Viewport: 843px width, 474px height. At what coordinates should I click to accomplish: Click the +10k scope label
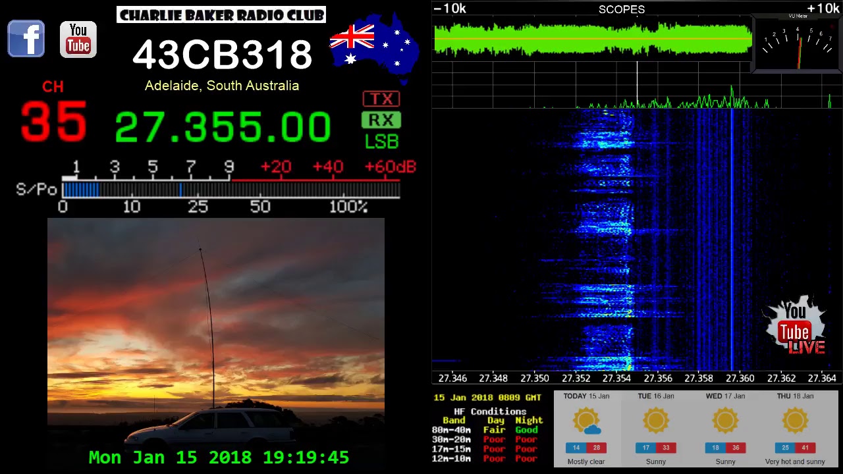click(x=823, y=9)
